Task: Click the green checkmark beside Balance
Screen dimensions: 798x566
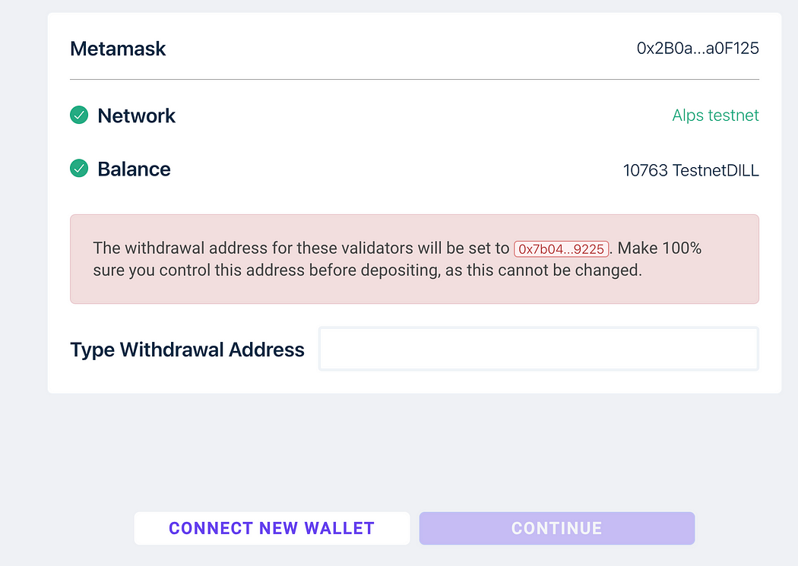Action: (x=79, y=169)
